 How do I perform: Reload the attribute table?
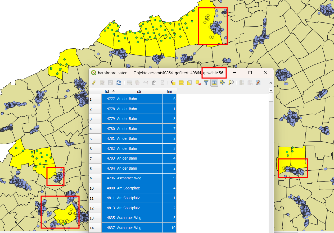(119, 83)
